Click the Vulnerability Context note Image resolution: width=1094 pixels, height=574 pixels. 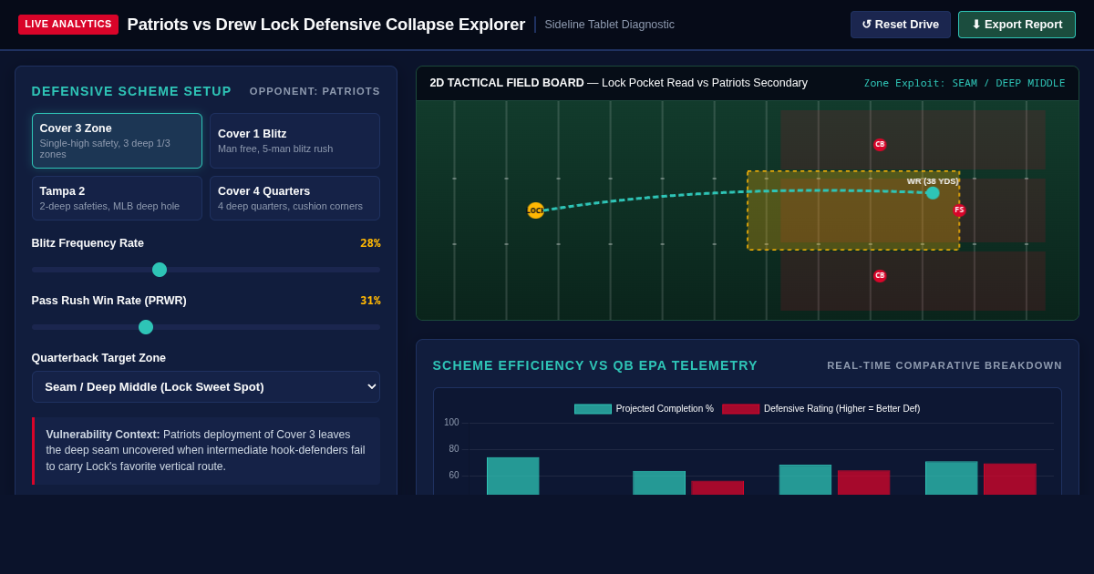pos(206,451)
